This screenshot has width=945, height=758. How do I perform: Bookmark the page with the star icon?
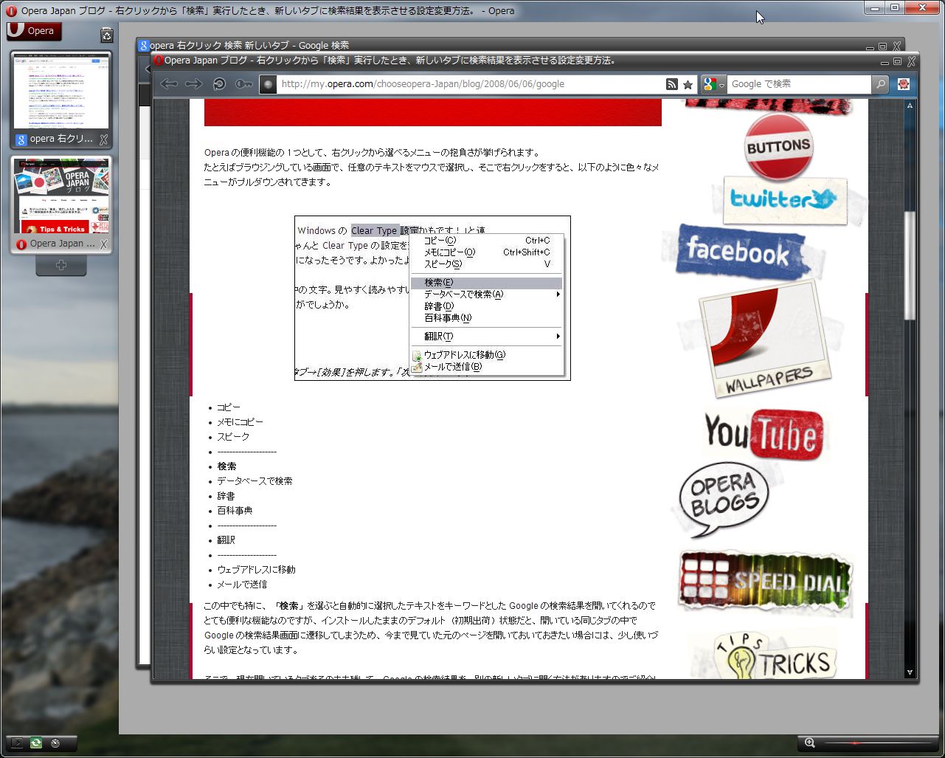tap(688, 84)
